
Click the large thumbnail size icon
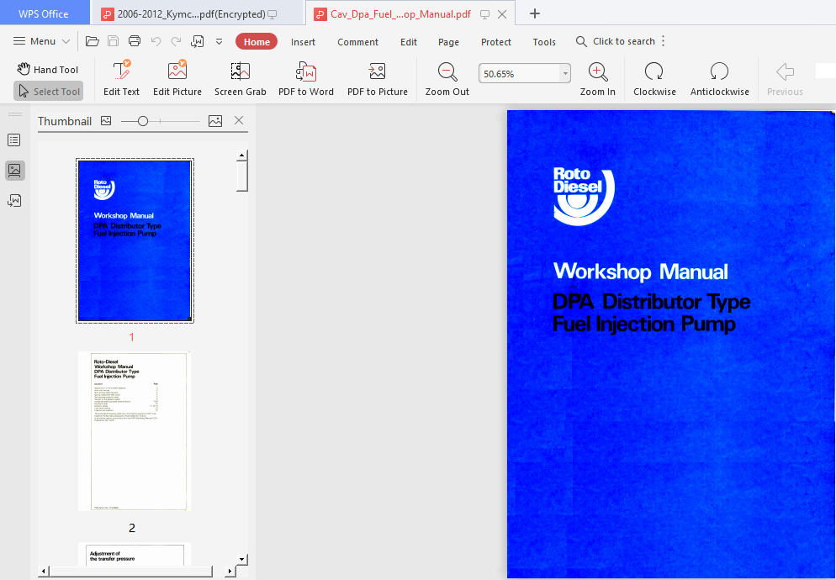pos(215,121)
